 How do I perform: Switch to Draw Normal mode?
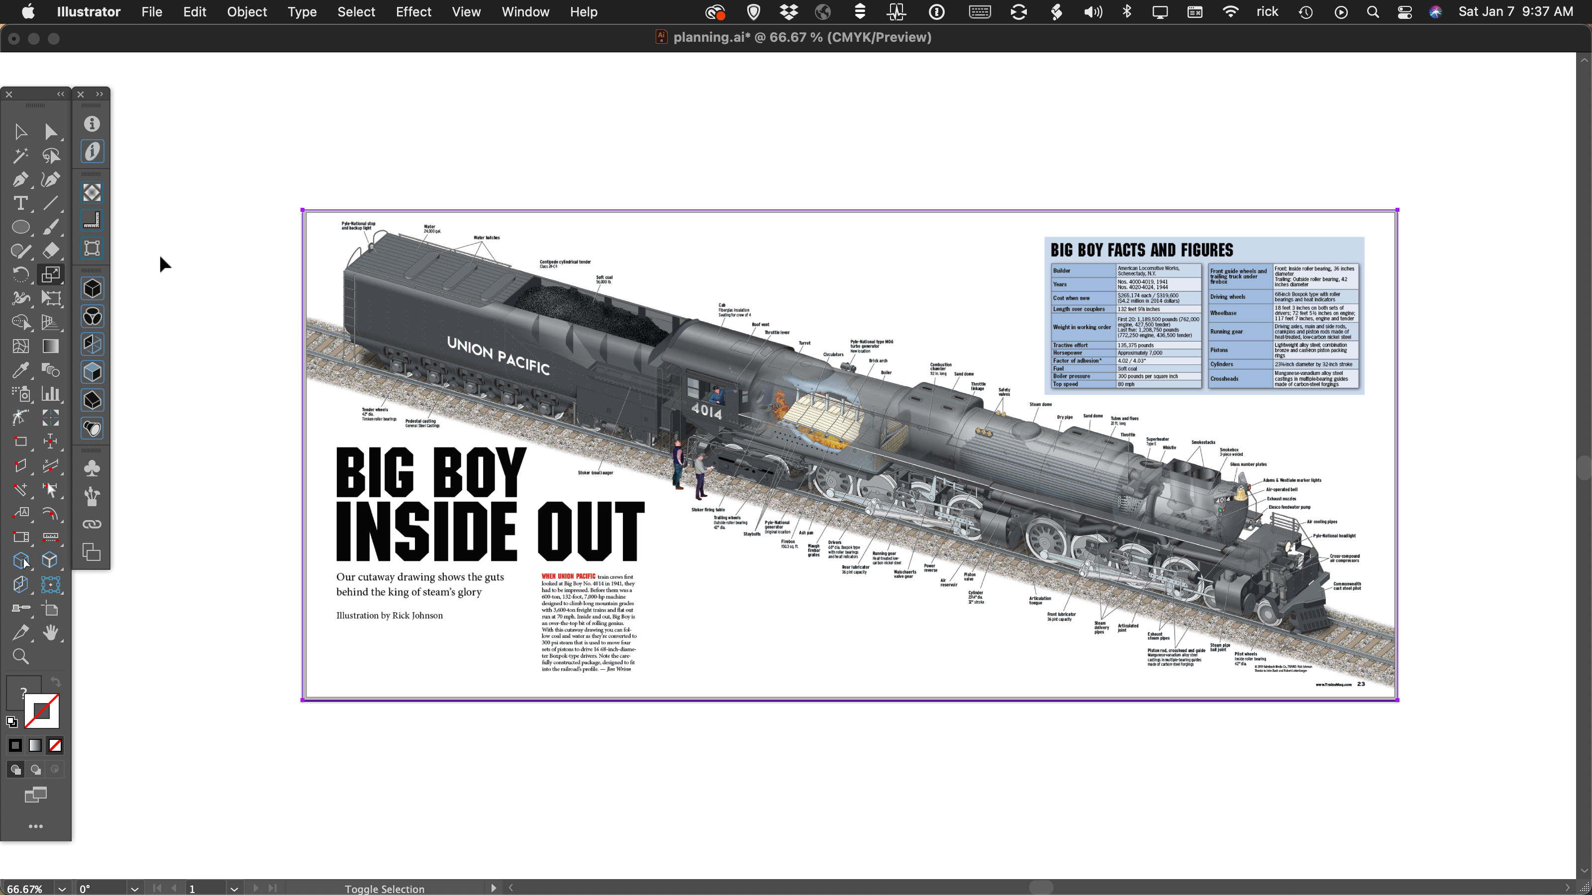(x=15, y=769)
